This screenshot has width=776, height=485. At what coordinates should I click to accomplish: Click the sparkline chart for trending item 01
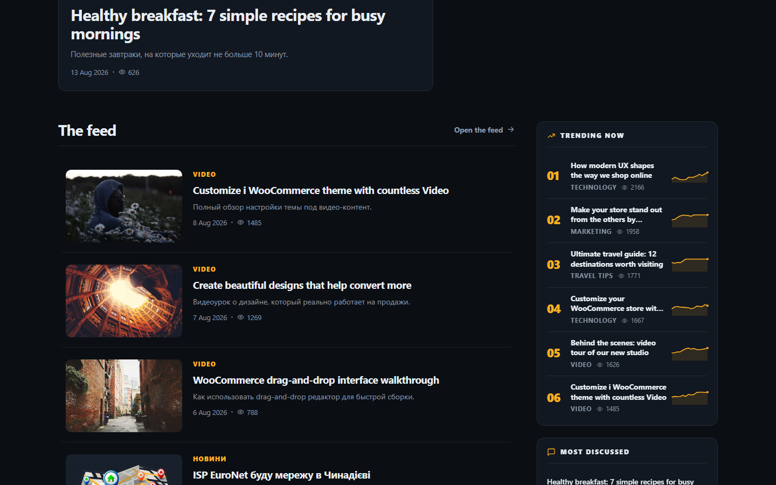[x=690, y=177]
